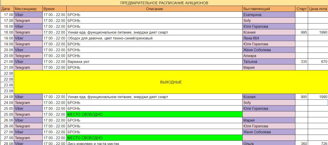Click lot price 1990 in 24.08 row

click(318, 97)
